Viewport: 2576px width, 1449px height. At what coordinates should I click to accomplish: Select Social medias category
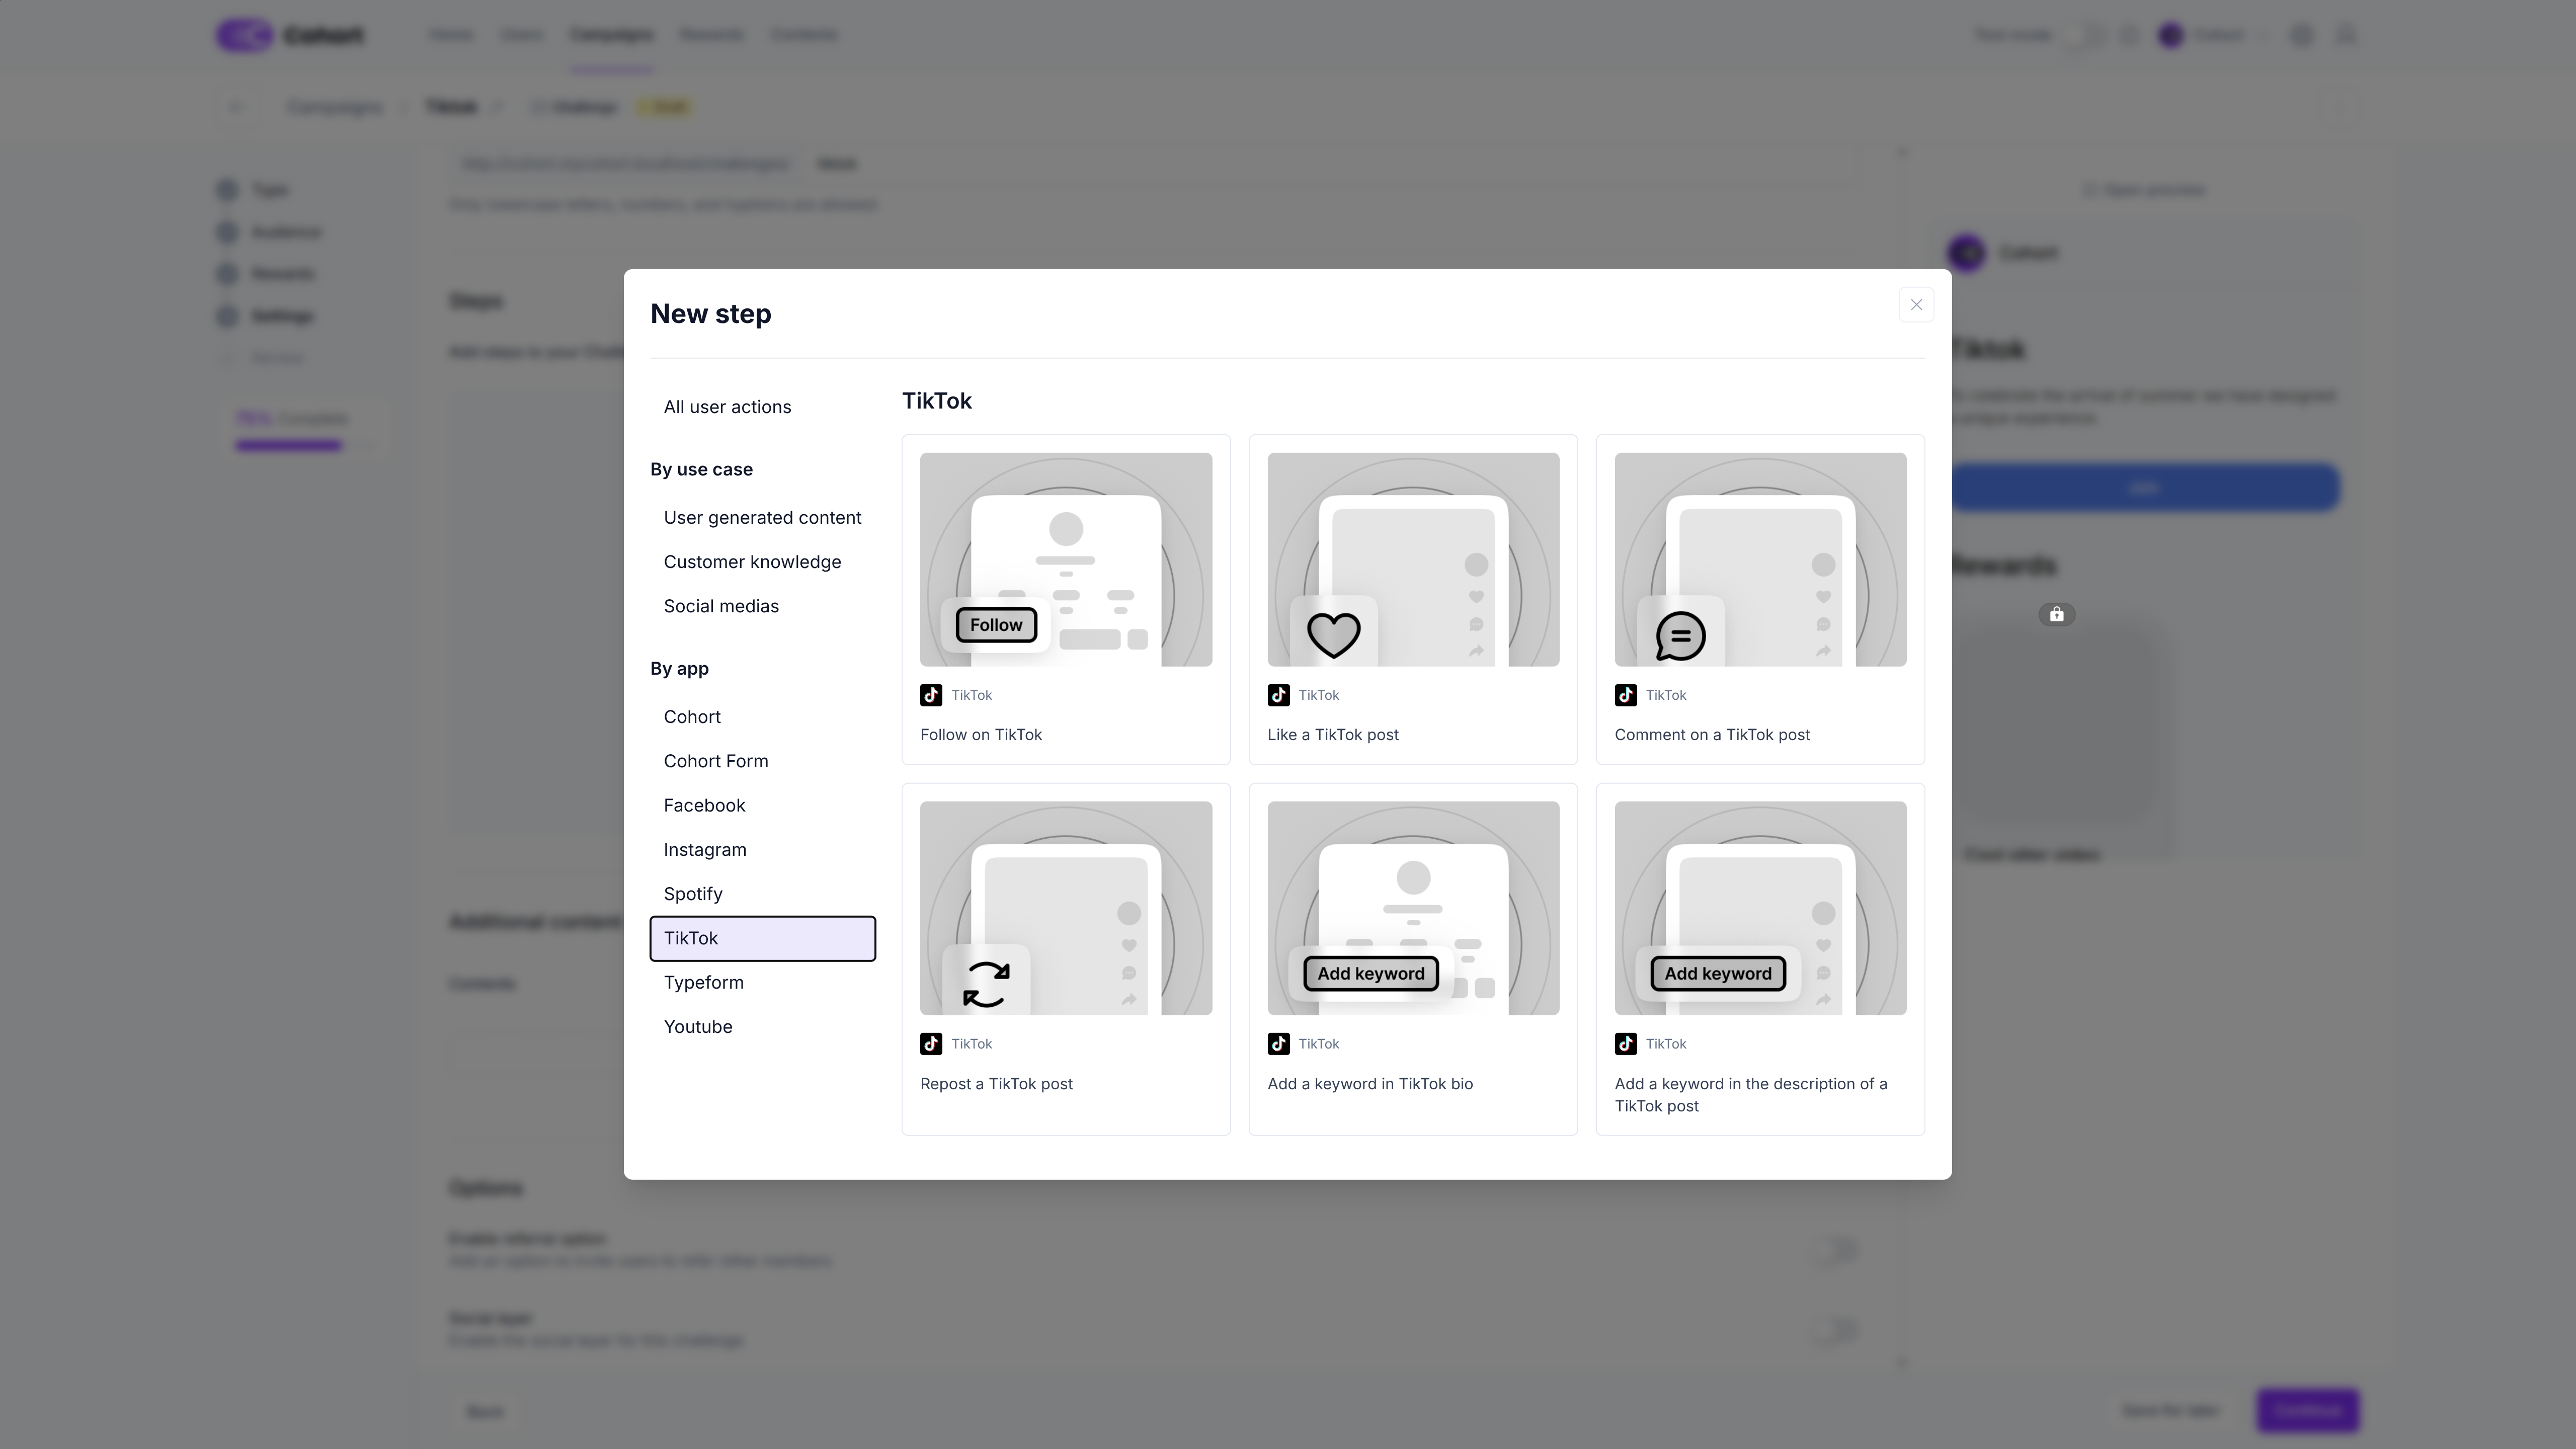pyautogui.click(x=721, y=606)
